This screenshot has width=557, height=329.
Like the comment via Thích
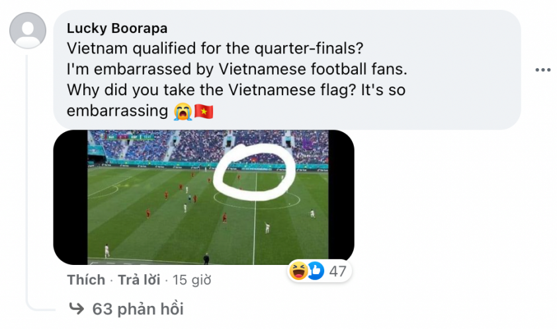pyautogui.click(x=86, y=279)
